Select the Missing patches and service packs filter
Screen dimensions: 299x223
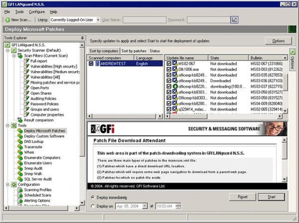point(55,83)
